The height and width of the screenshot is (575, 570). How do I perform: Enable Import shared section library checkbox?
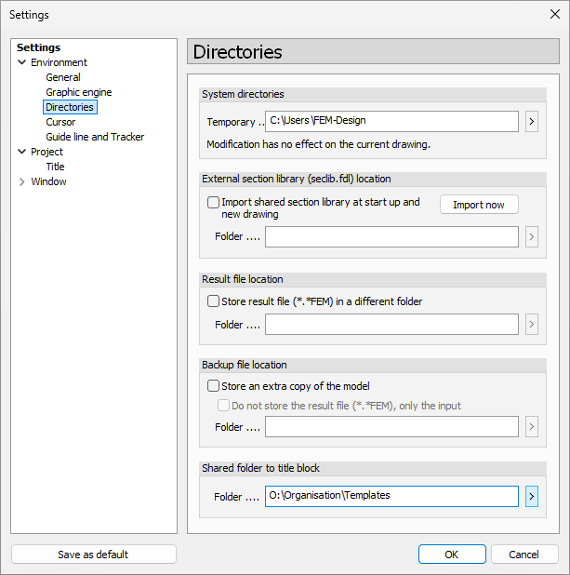[214, 202]
